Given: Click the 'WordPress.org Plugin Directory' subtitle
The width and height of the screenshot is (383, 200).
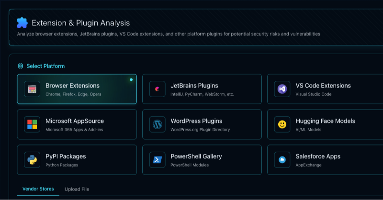Looking at the screenshot, I should [x=200, y=130].
